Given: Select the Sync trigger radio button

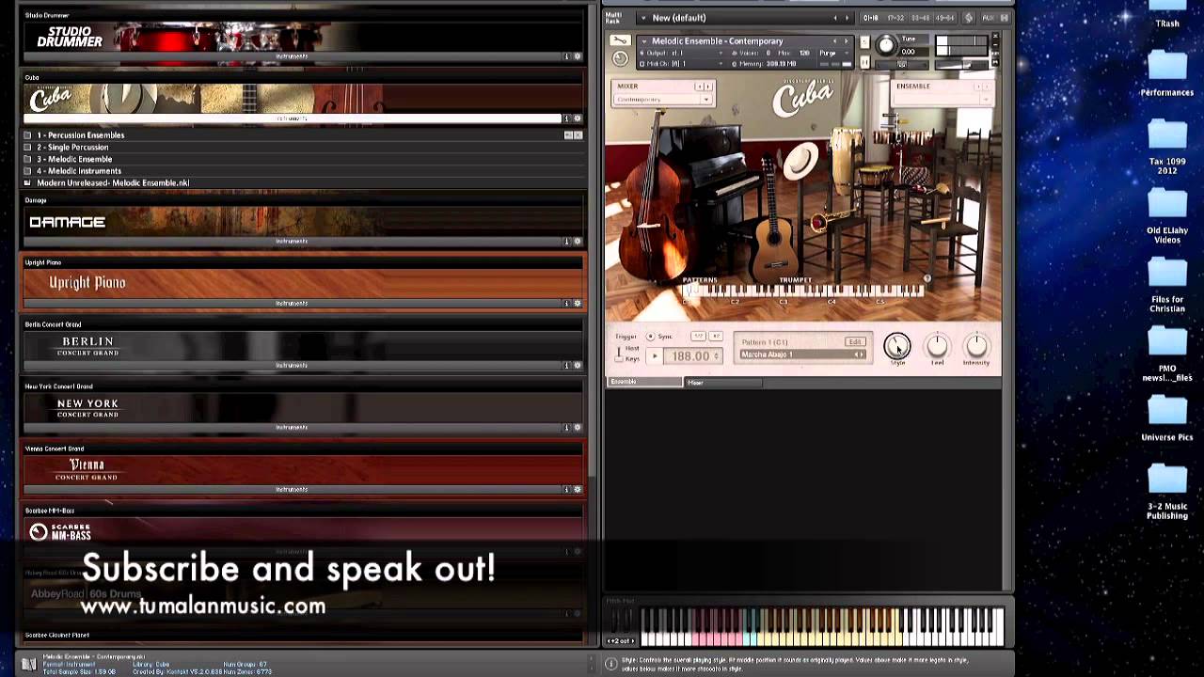Looking at the screenshot, I should tap(650, 337).
